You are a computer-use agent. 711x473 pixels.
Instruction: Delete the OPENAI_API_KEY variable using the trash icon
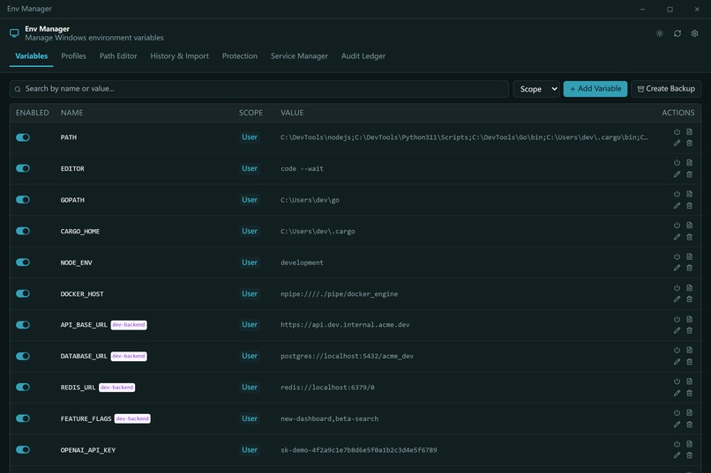[x=689, y=455]
